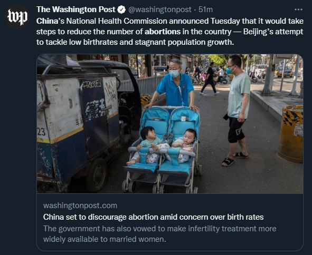Click the link card footer area below photo
This screenshot has height=255, width=312.
pyautogui.click(x=170, y=222)
